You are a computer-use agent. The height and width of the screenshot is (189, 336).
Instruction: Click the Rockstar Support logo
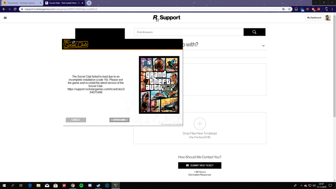pos(167,18)
